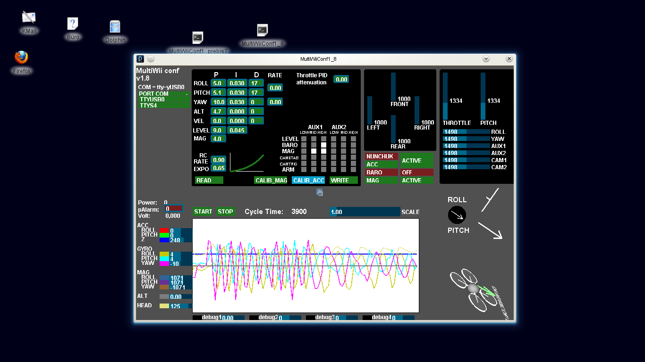Stop the sensor graph

click(x=225, y=212)
